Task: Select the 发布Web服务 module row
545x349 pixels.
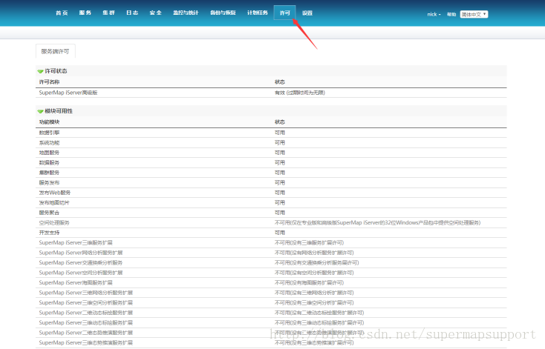Action: pos(271,193)
